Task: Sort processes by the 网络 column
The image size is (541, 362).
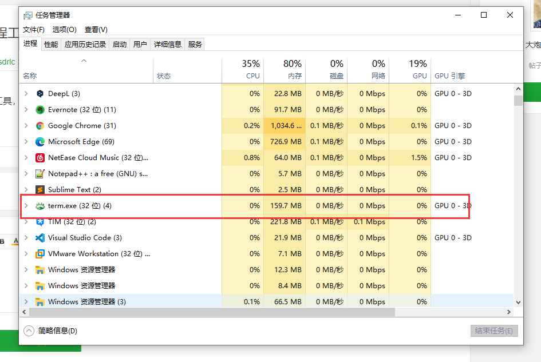Action: pyautogui.click(x=368, y=70)
